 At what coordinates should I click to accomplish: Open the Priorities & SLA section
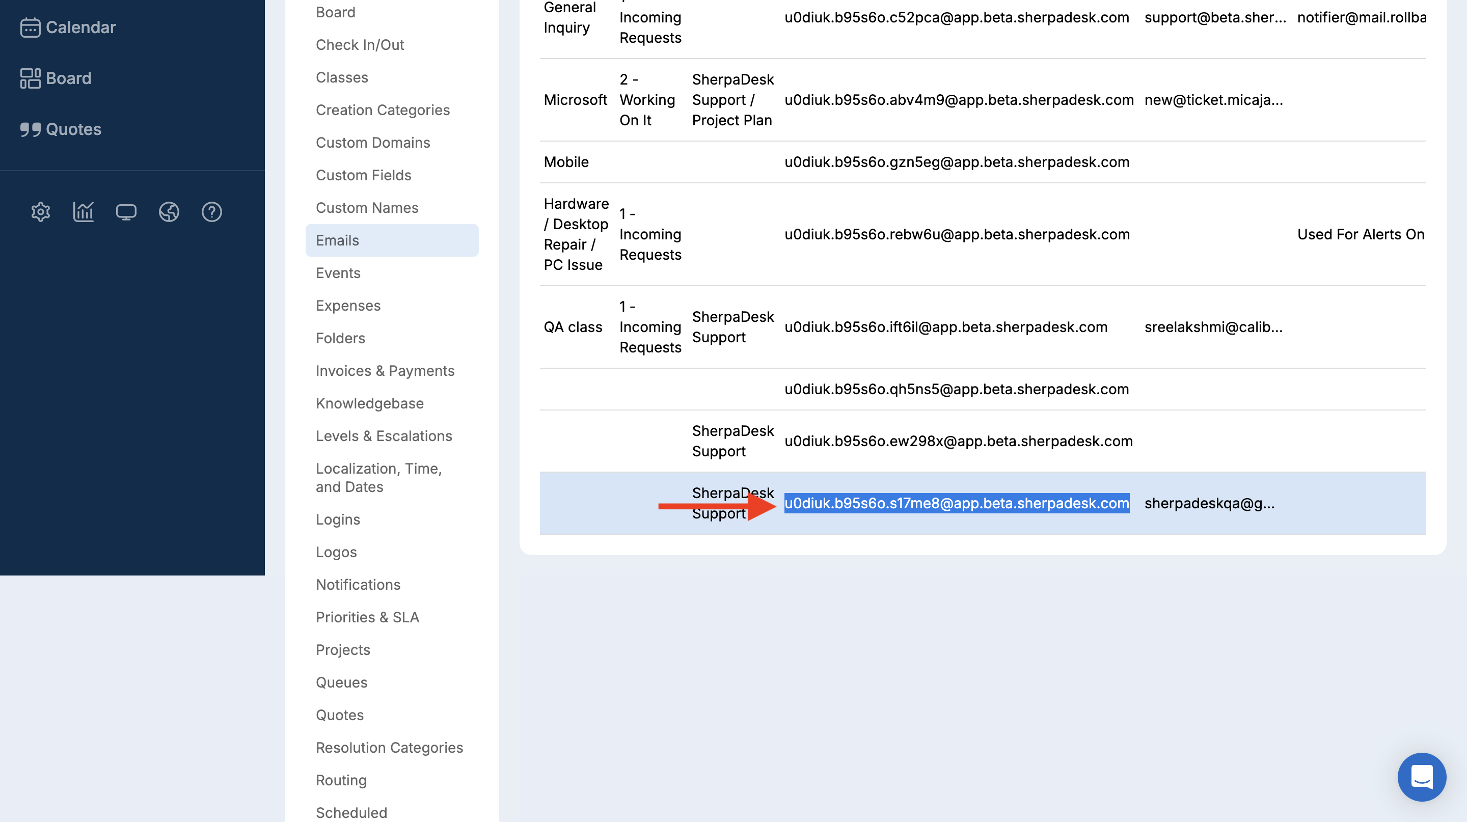coord(367,617)
